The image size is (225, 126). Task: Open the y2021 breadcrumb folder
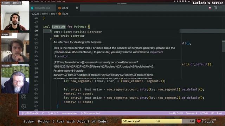tap(35, 14)
